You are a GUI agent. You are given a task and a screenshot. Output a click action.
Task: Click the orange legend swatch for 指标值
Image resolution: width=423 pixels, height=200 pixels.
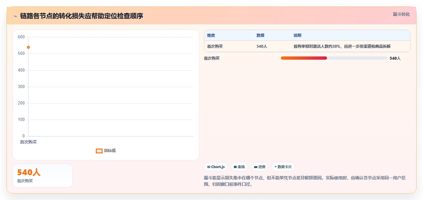[x=99, y=151]
